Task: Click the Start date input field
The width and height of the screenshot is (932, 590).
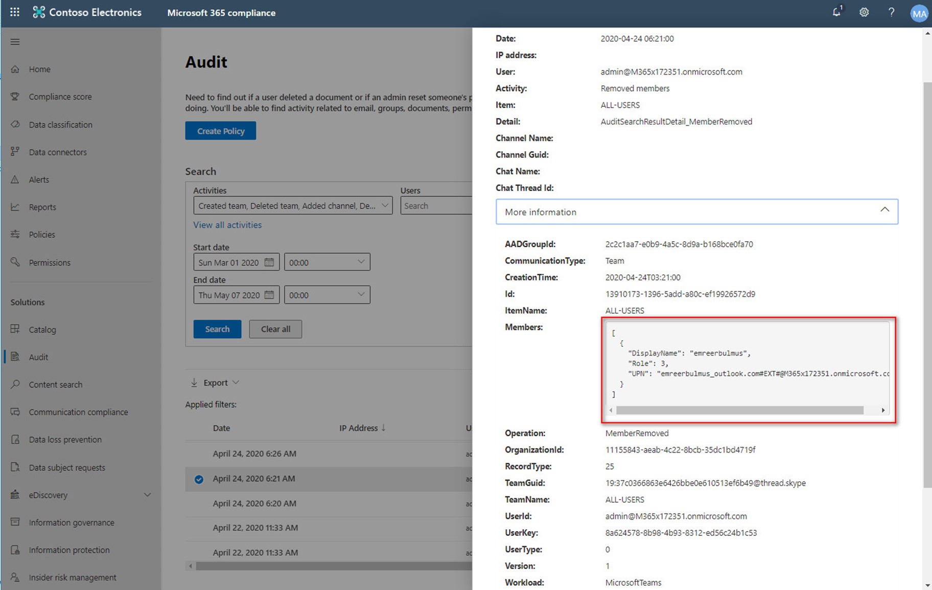Action: (237, 262)
